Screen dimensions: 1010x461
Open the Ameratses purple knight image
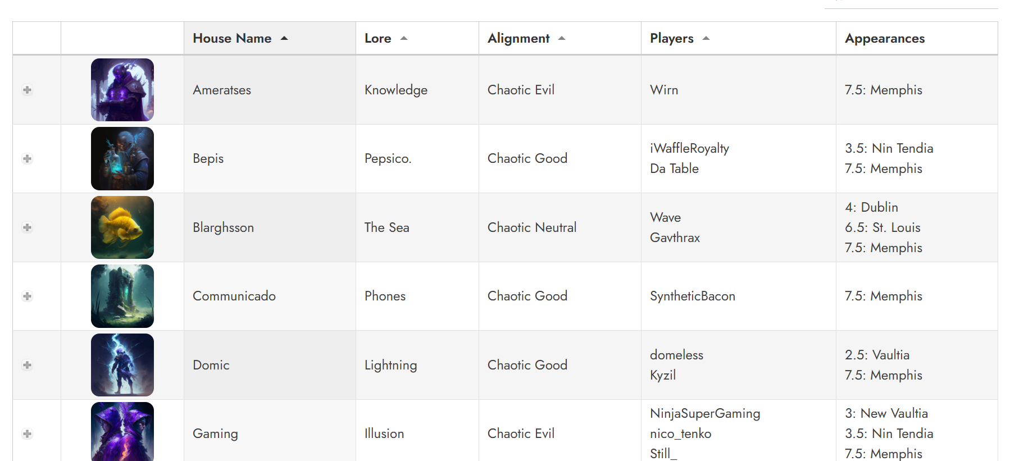pyautogui.click(x=122, y=90)
